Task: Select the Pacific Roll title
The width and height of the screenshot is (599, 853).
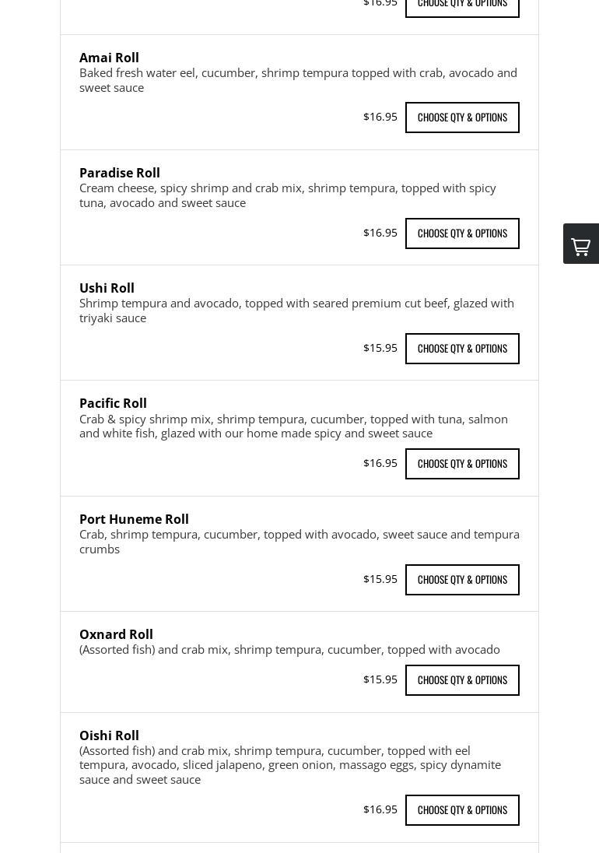Action: tap(113, 403)
